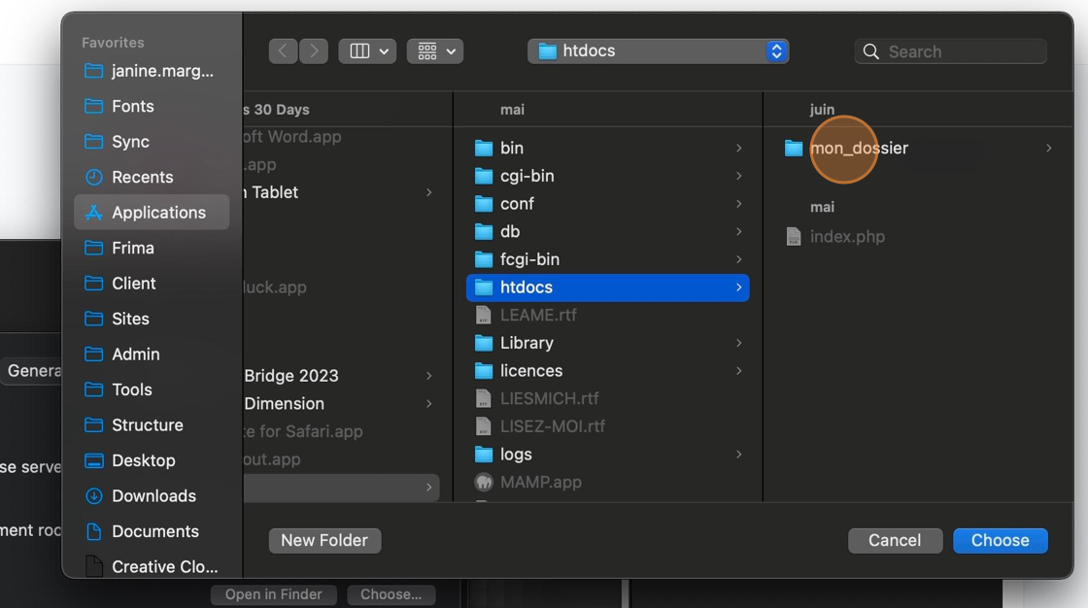Click the search magnifier icon

(x=870, y=51)
